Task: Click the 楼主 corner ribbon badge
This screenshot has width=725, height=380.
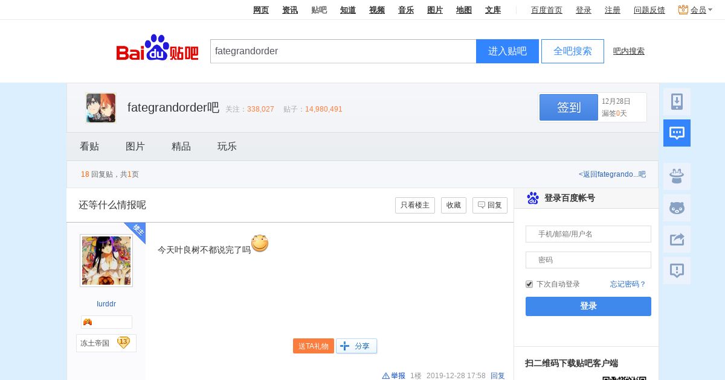Action: (137, 230)
